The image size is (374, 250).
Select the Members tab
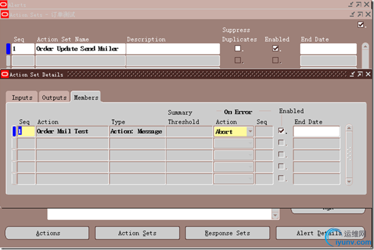pyautogui.click(x=86, y=97)
